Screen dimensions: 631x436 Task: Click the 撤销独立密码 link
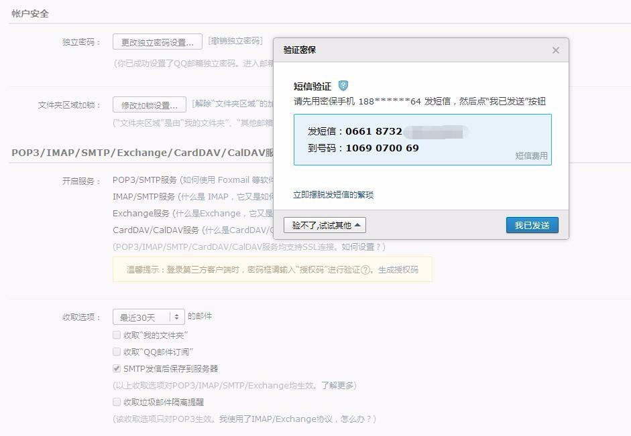[x=235, y=41]
